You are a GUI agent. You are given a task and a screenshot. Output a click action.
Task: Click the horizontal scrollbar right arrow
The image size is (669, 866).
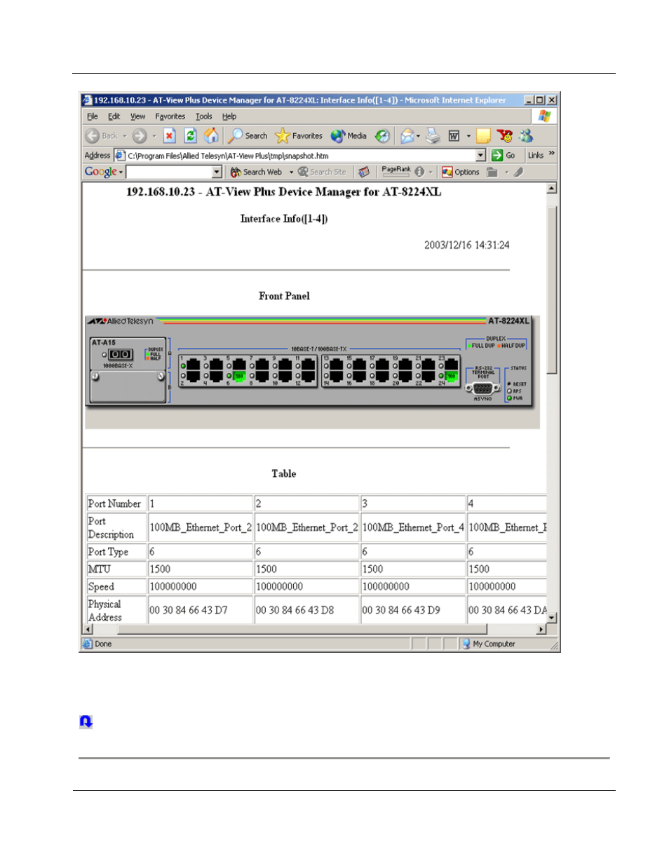click(x=541, y=629)
